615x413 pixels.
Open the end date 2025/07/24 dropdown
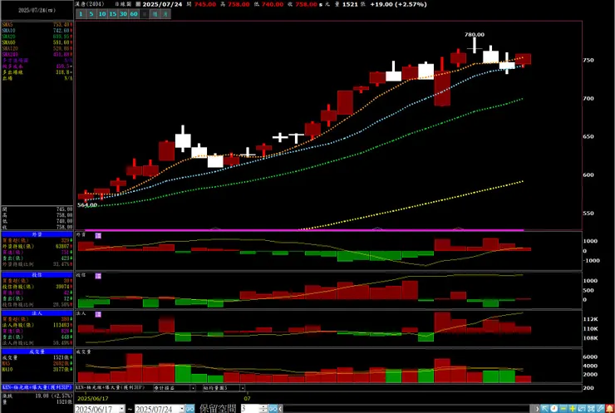coord(182,409)
